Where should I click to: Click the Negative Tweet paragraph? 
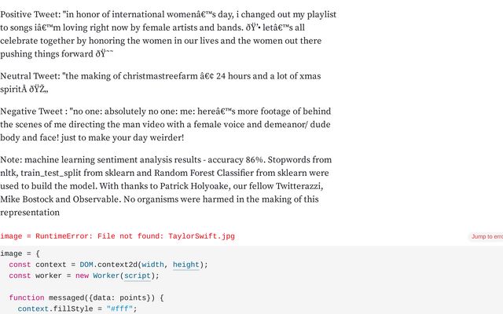(x=166, y=124)
